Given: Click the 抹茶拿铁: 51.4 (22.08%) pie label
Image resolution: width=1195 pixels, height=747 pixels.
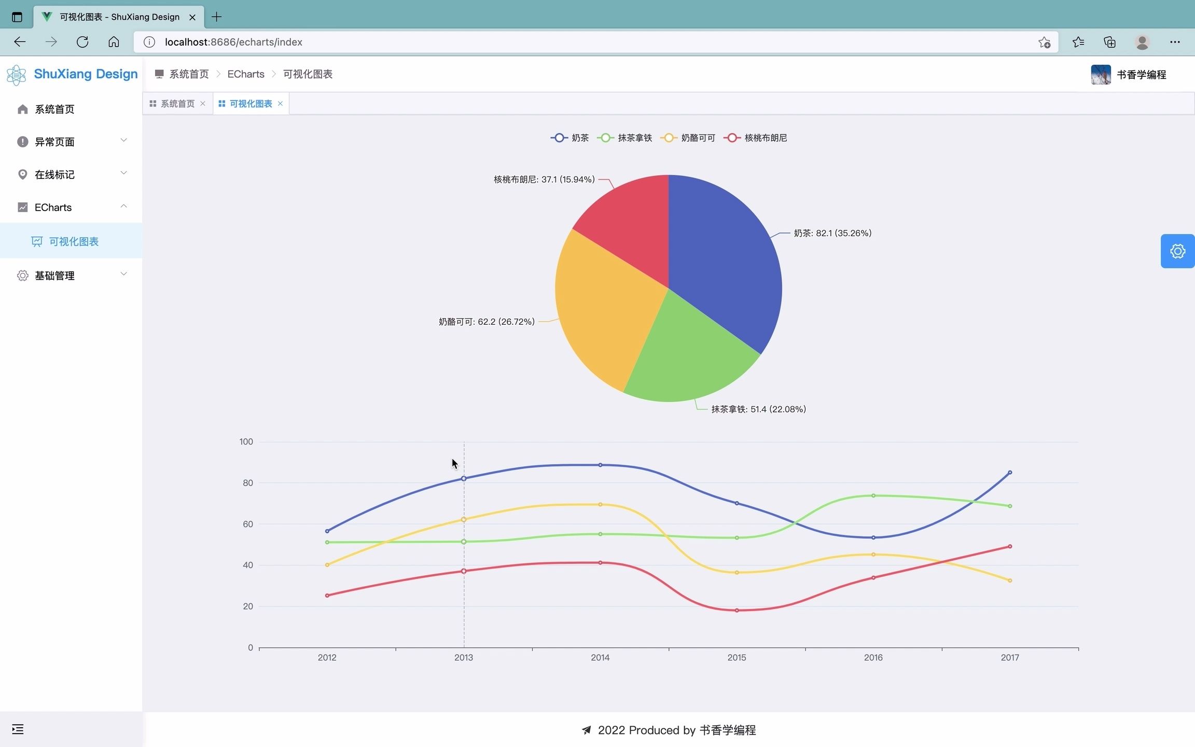Looking at the screenshot, I should tap(758, 409).
